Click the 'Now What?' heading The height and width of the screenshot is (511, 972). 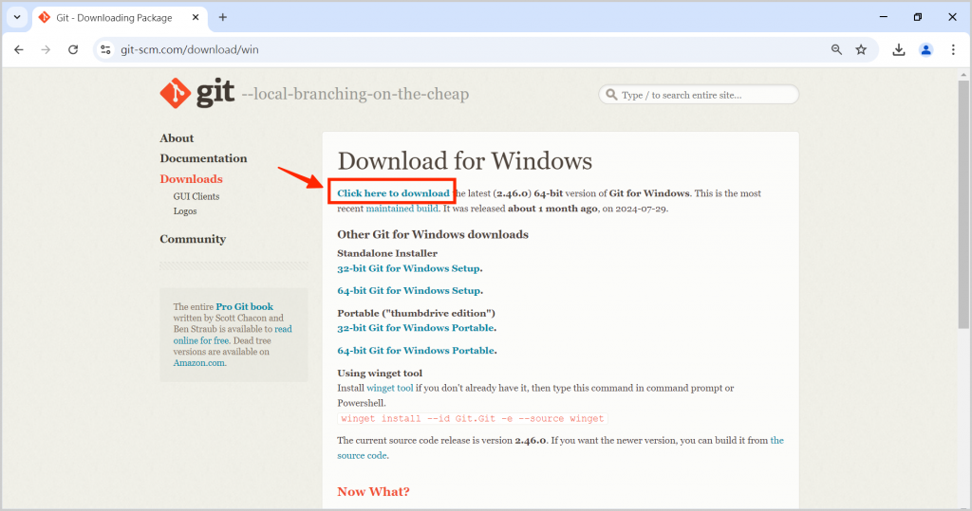[373, 492]
